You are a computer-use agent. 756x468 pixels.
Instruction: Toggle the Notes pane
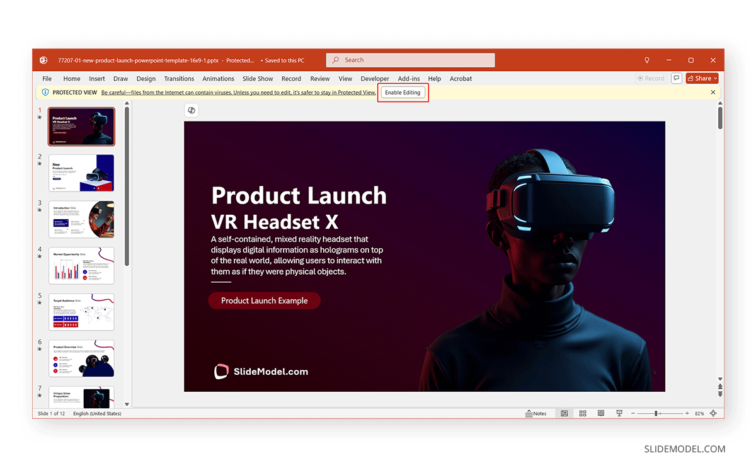click(539, 413)
